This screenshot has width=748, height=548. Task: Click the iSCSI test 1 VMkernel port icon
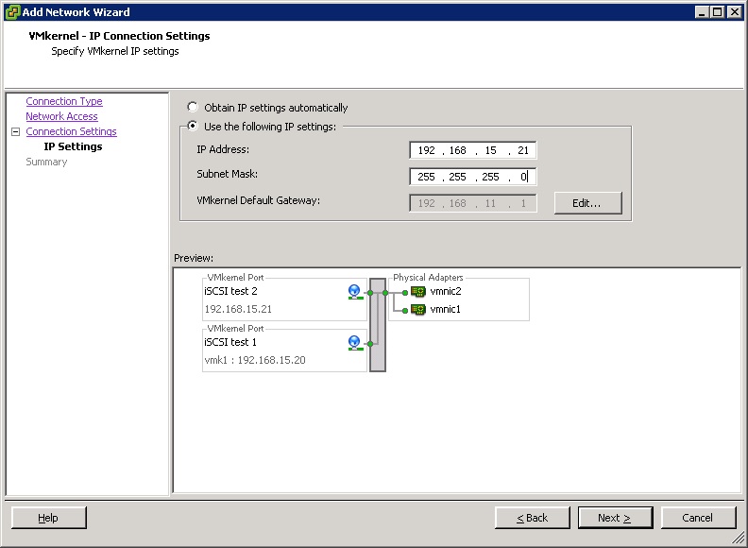pyautogui.click(x=354, y=342)
